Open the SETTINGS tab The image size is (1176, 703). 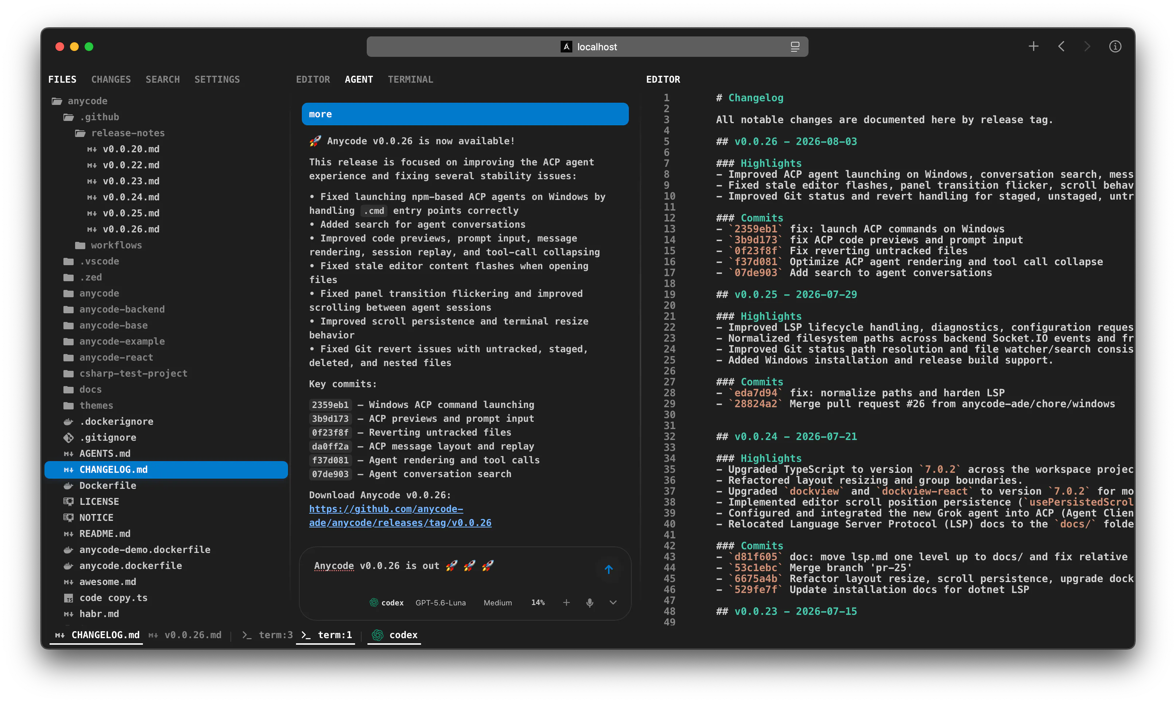[x=217, y=79]
